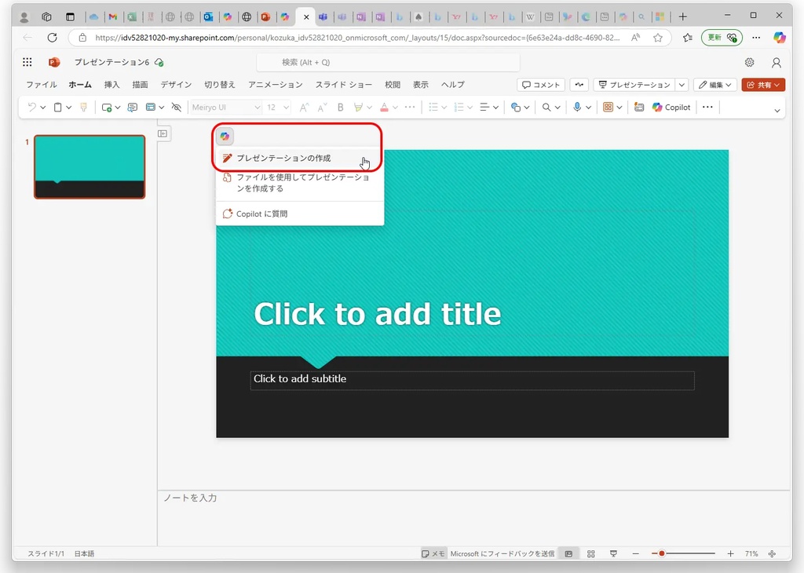
Task: Switch to the 表示 tab
Action: coord(421,85)
